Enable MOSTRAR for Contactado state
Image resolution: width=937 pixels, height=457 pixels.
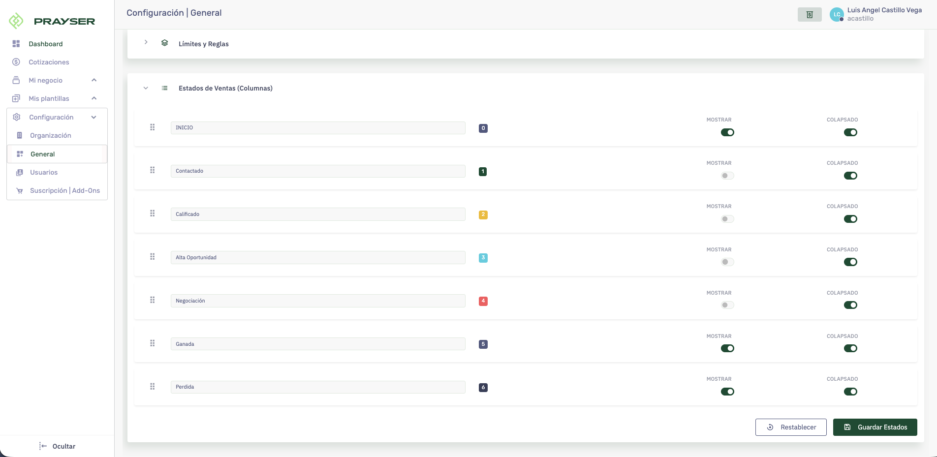point(727,176)
